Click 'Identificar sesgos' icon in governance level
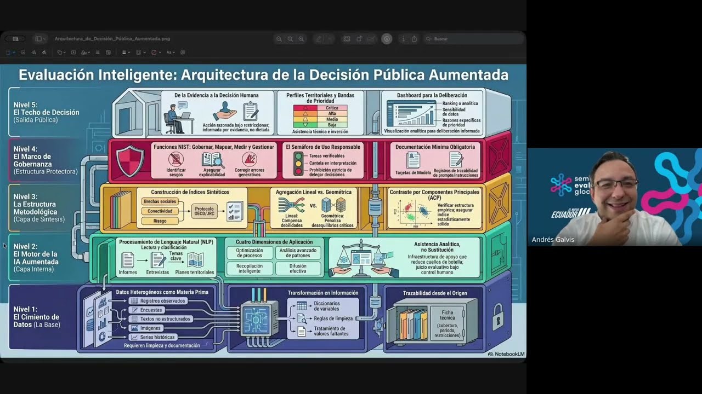 click(x=175, y=160)
